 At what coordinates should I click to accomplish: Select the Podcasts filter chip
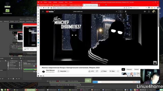pos(129,70)
